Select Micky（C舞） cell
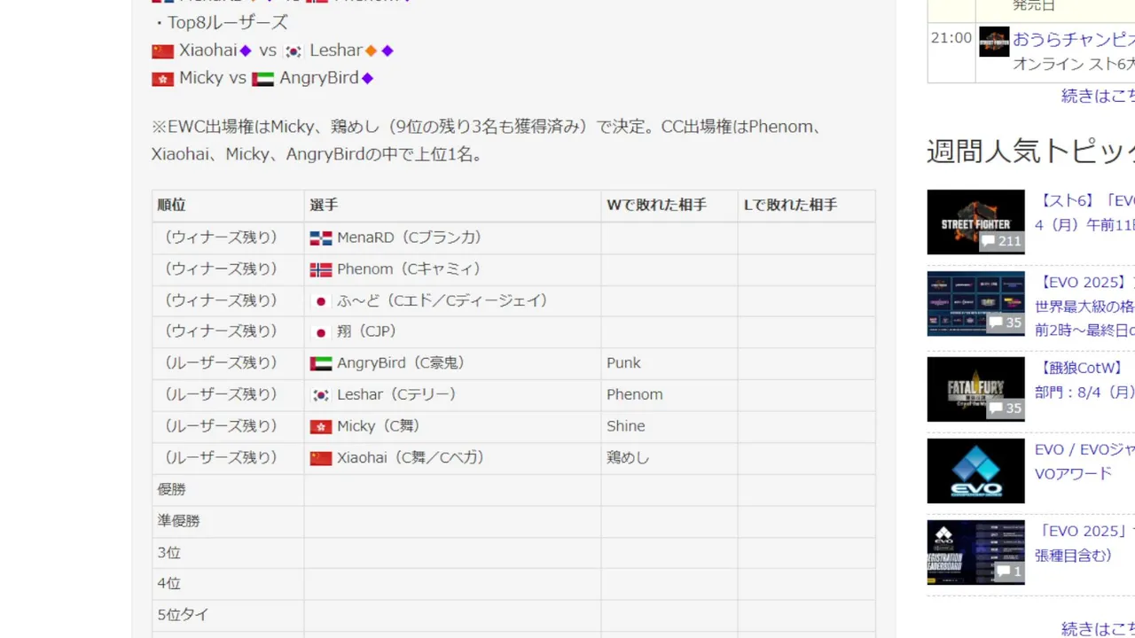The image size is (1135, 638). coord(452,427)
